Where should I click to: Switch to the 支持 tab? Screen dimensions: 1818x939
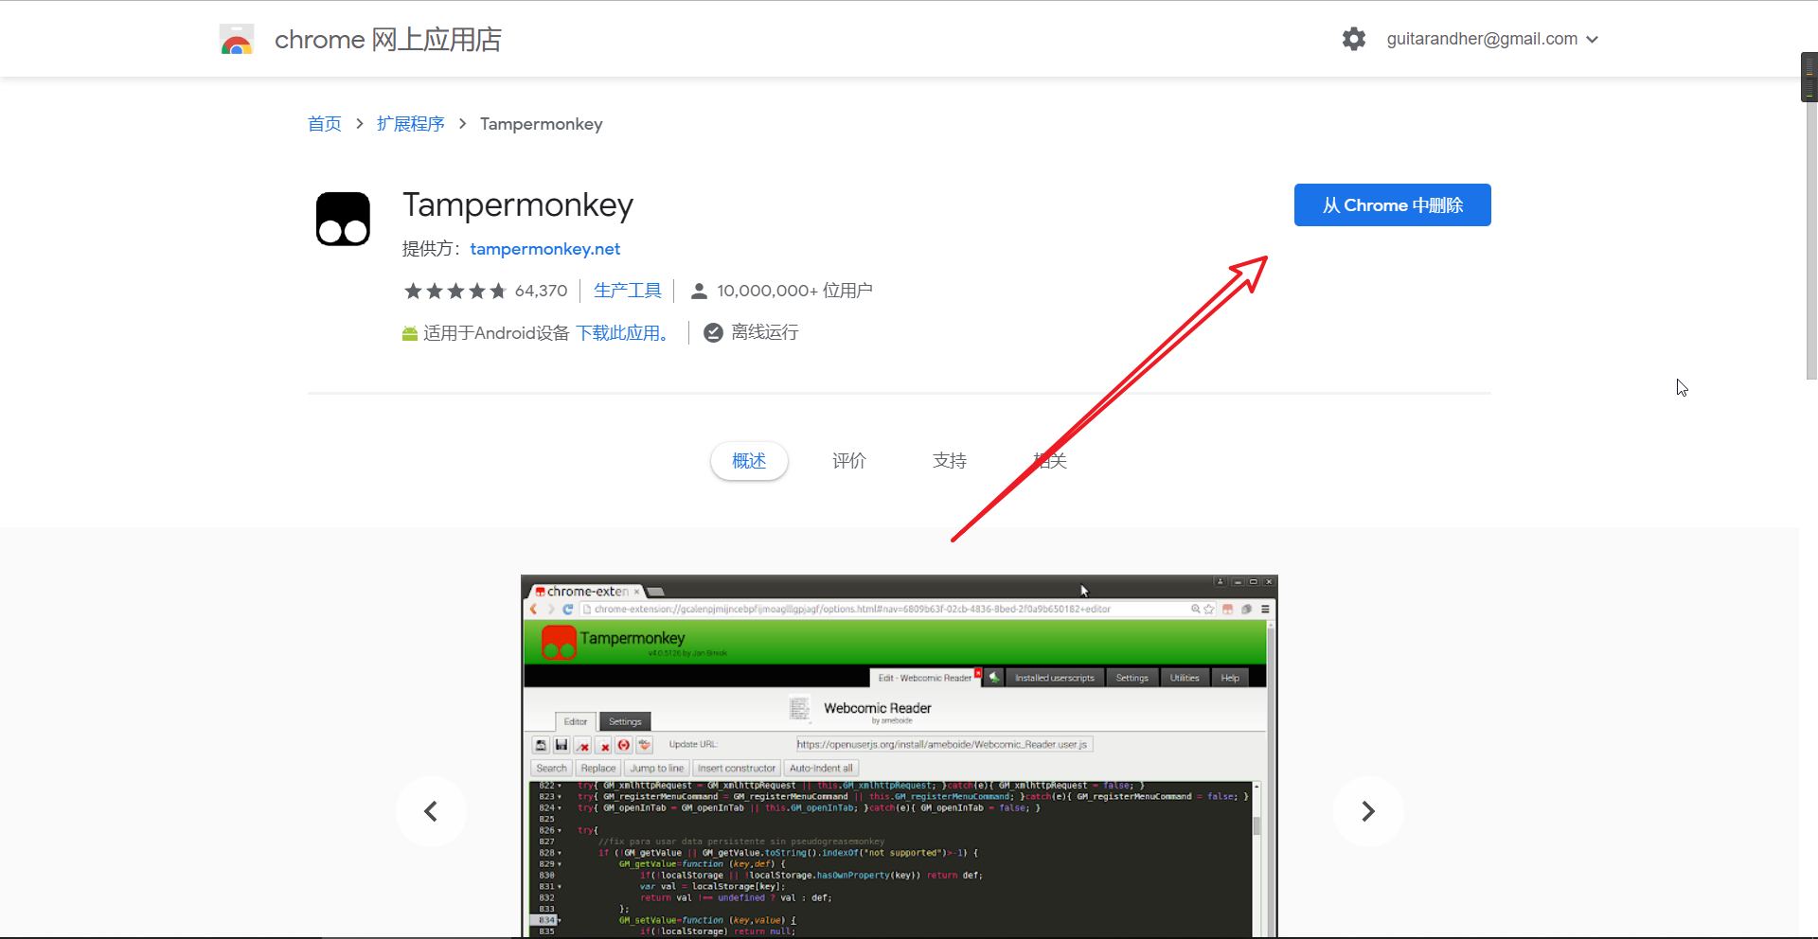coord(950,461)
